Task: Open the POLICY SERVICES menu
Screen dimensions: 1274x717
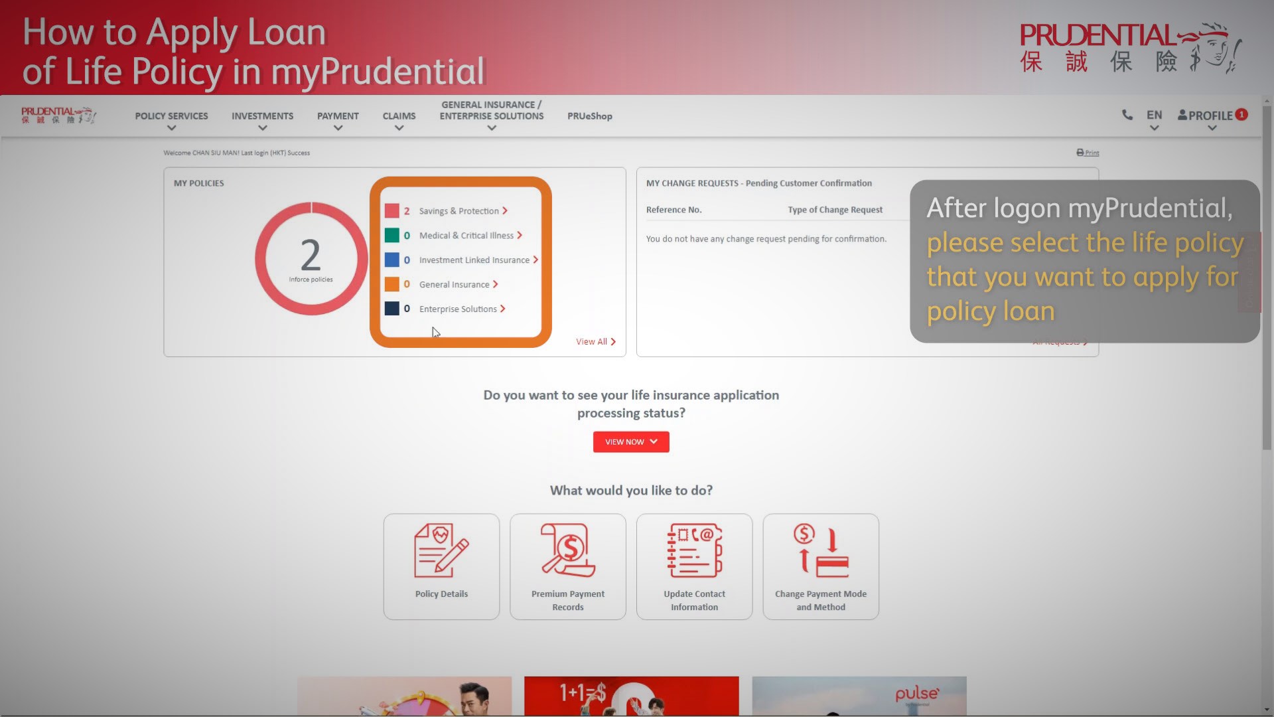Action: 172,116
